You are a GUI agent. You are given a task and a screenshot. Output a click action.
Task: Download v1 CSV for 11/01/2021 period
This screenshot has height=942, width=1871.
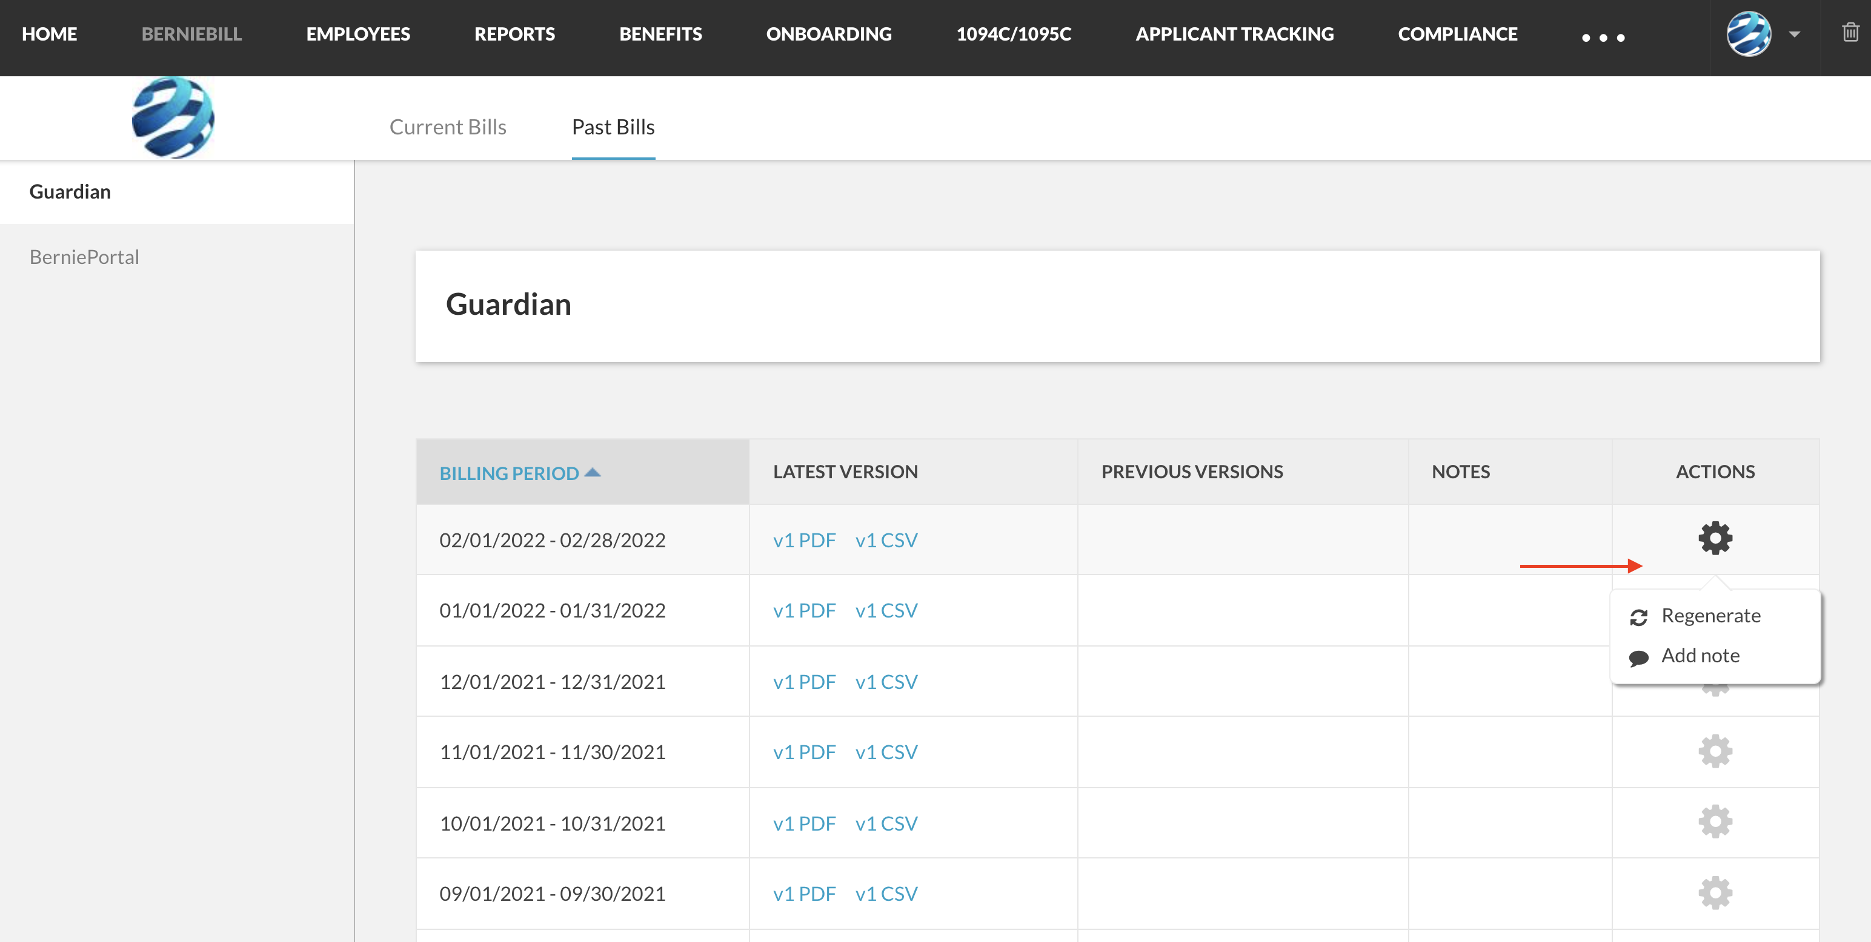886,753
